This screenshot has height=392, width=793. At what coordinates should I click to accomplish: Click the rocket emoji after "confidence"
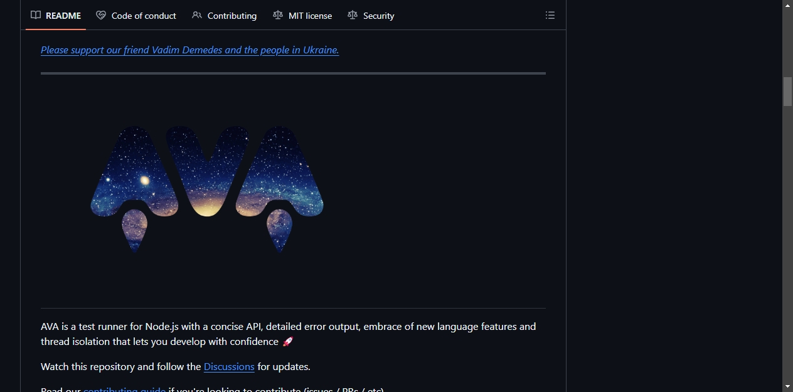(x=288, y=341)
